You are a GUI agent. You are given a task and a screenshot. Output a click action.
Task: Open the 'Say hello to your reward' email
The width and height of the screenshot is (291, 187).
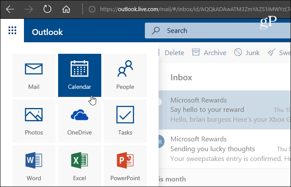click(225, 110)
